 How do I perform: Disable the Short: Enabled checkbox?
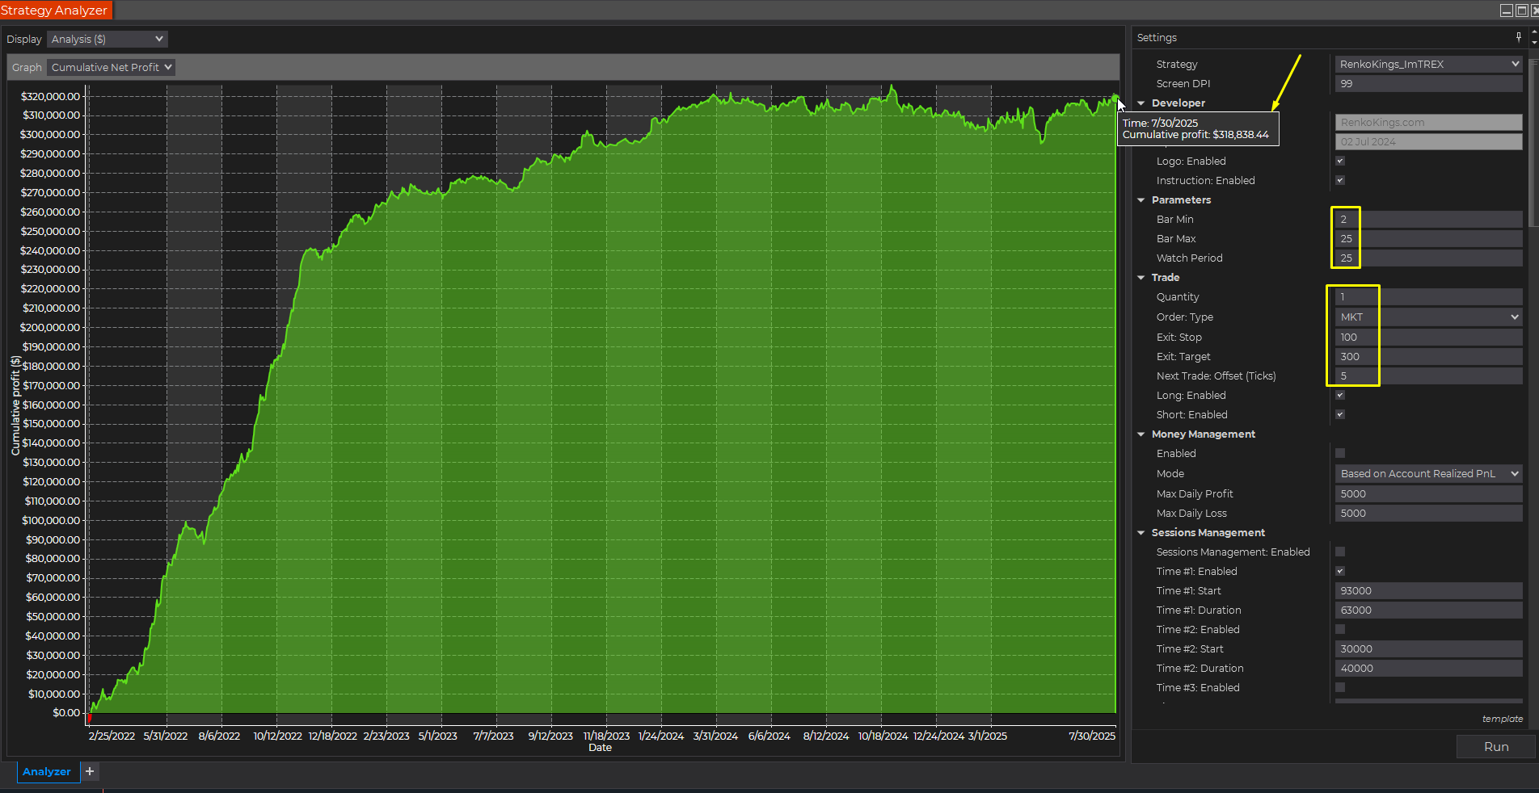tap(1339, 414)
